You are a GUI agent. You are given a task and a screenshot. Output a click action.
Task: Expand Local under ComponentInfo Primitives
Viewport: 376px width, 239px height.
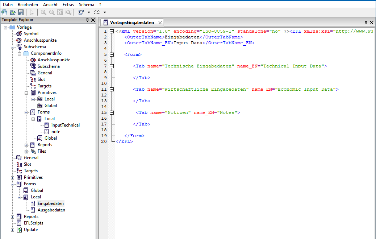point(33,99)
